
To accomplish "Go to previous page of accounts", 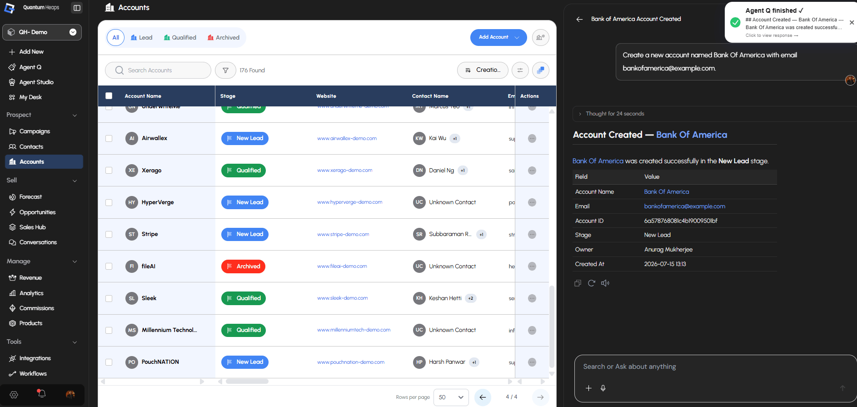I will click(x=483, y=397).
